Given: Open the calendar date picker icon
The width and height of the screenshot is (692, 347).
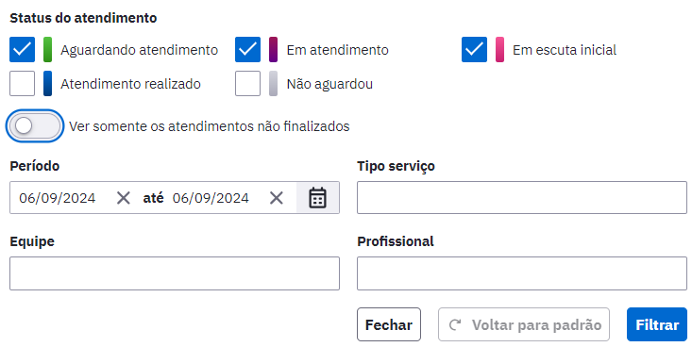Looking at the screenshot, I should [317, 197].
